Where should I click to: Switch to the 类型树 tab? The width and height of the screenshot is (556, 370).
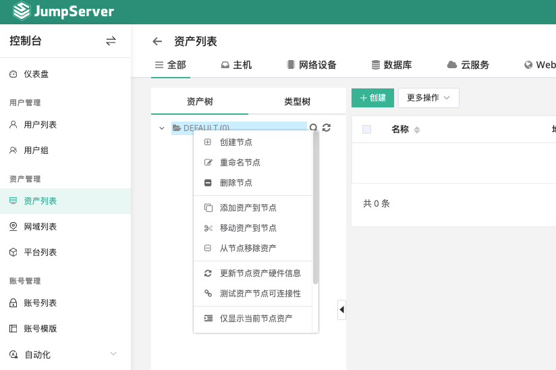[x=297, y=102]
